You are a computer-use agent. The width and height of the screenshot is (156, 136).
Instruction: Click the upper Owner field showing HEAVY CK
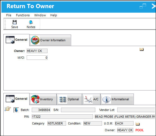pos(37,51)
